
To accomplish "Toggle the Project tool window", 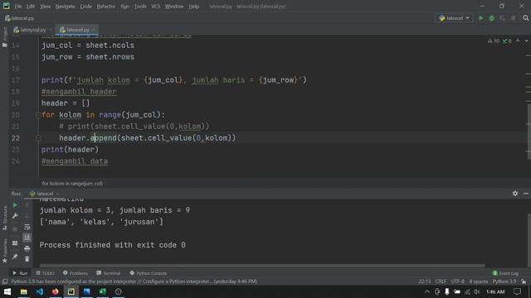I will coord(4,36).
